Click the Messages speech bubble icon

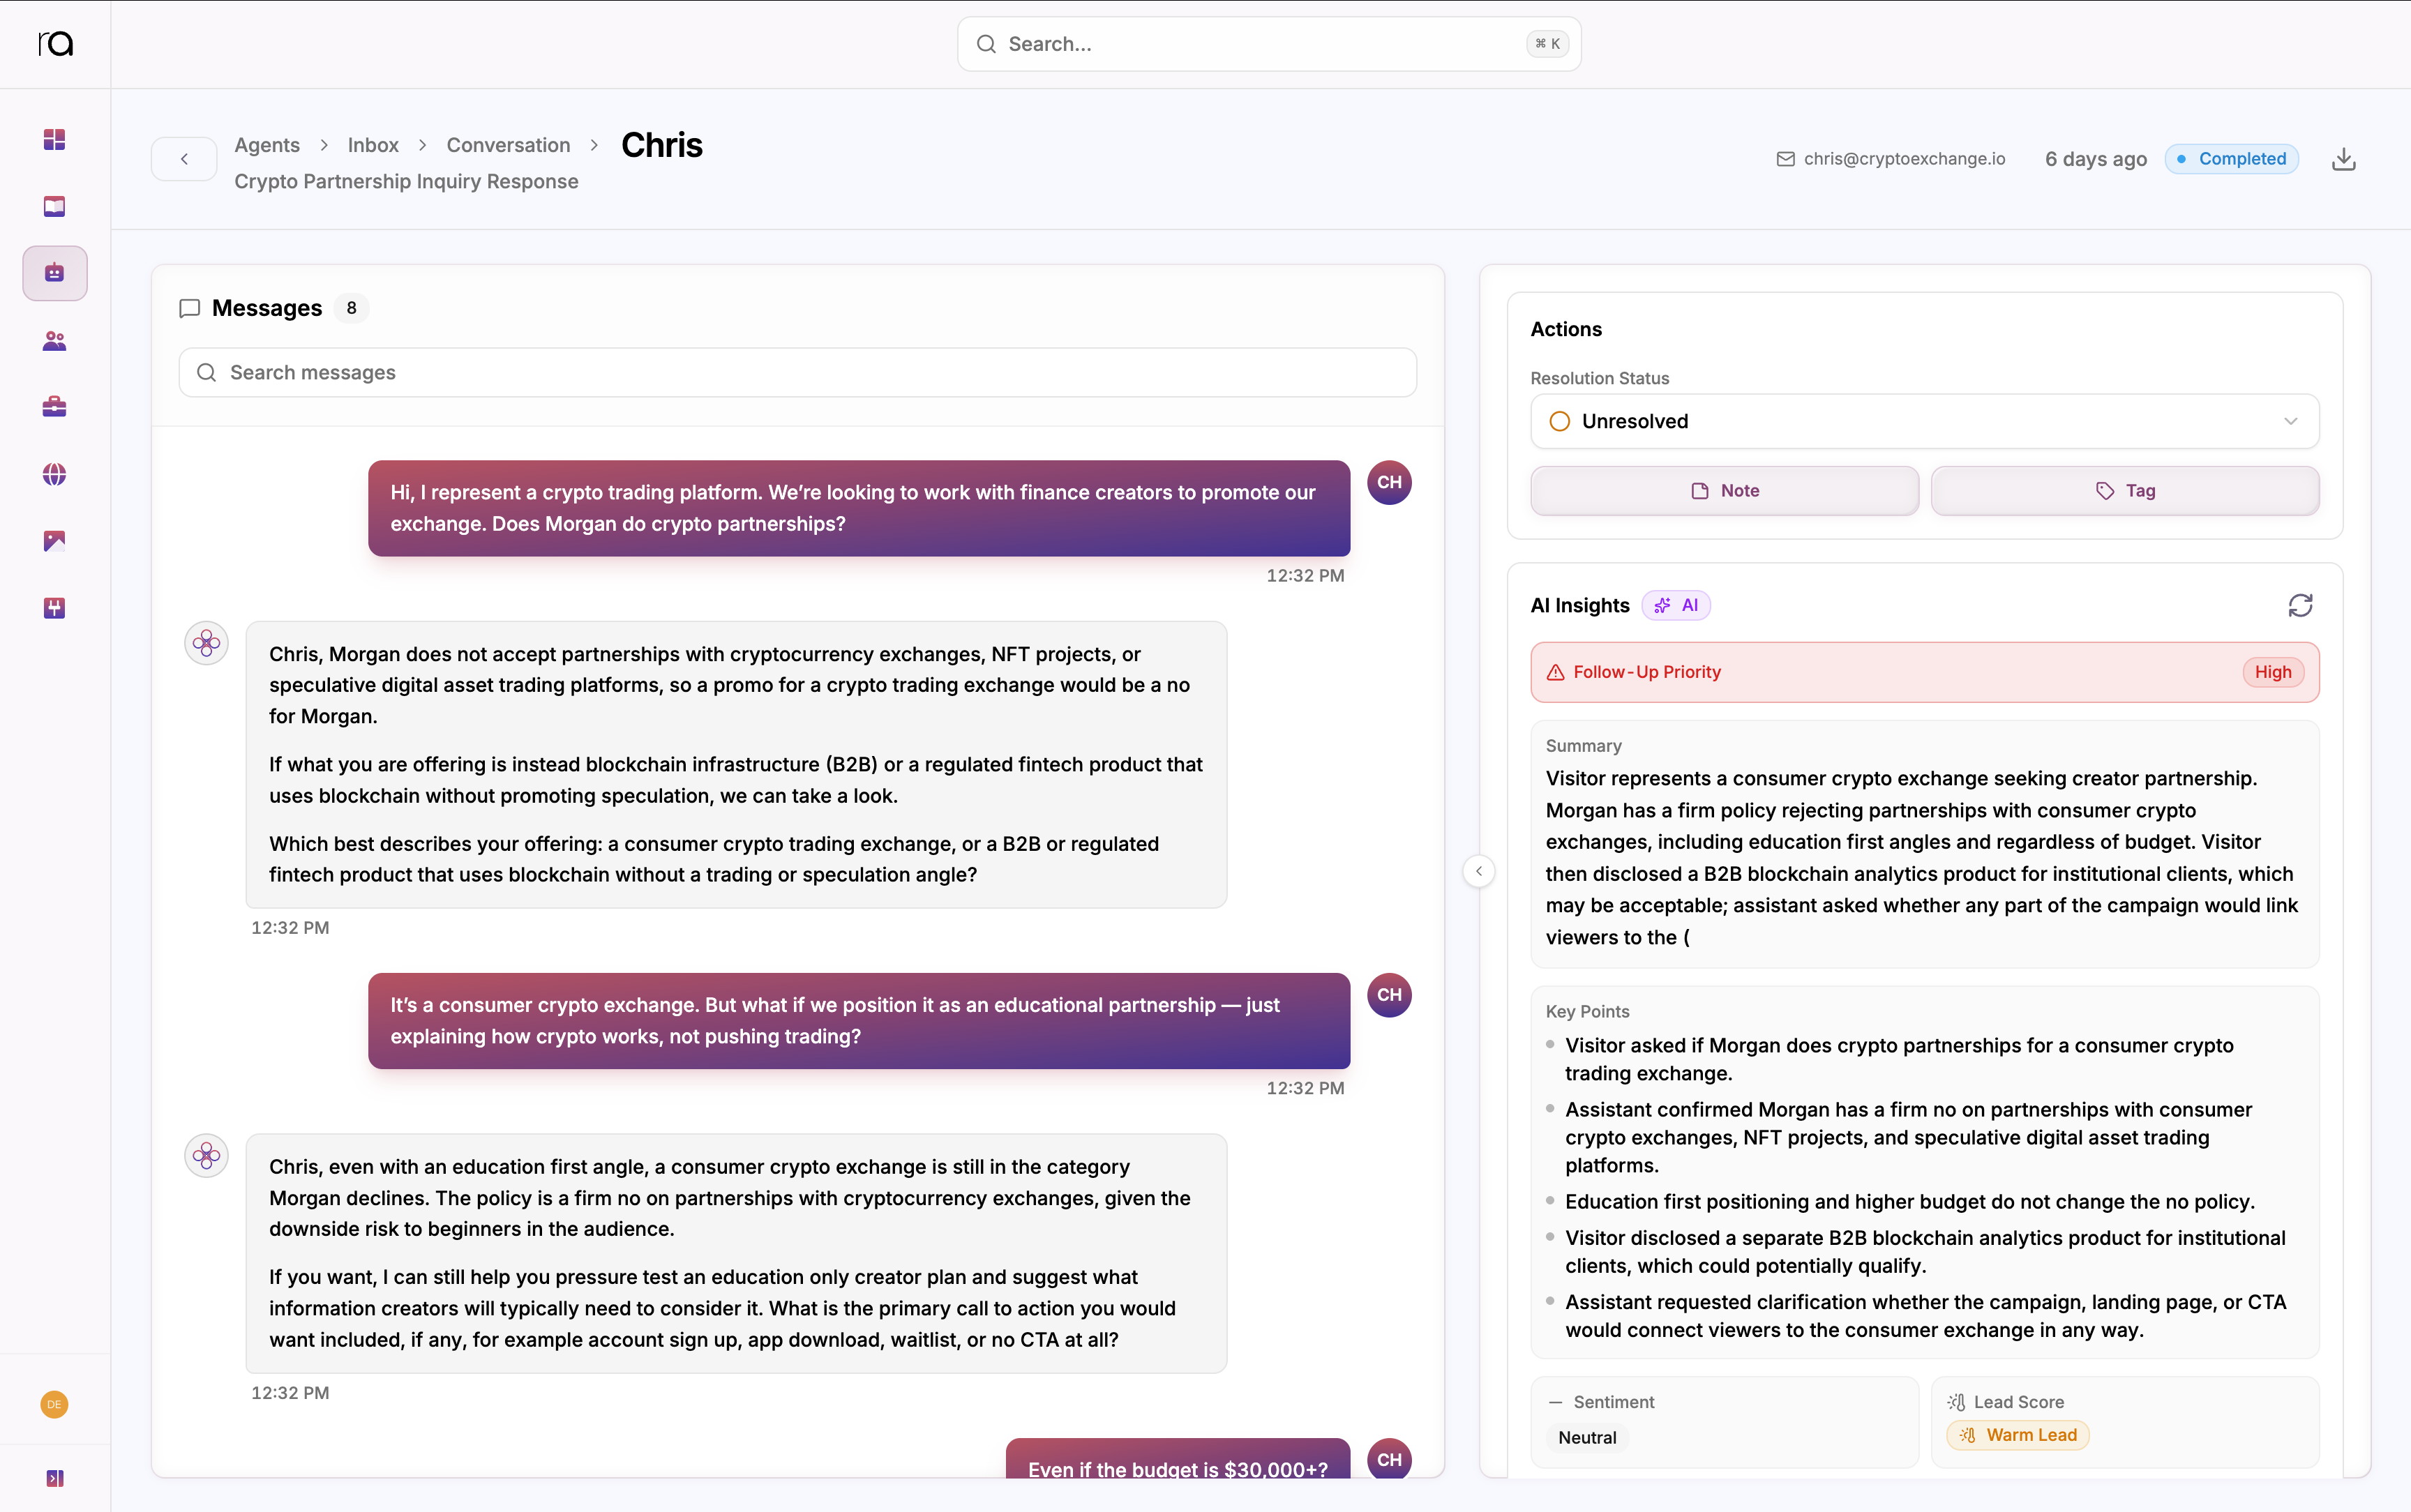click(x=189, y=308)
